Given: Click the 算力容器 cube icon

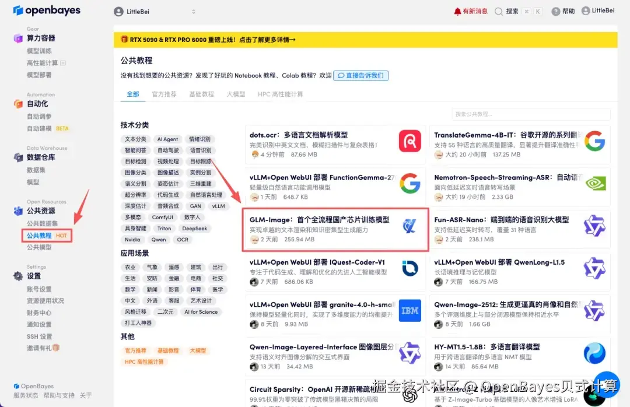Looking at the screenshot, I should (18, 38).
